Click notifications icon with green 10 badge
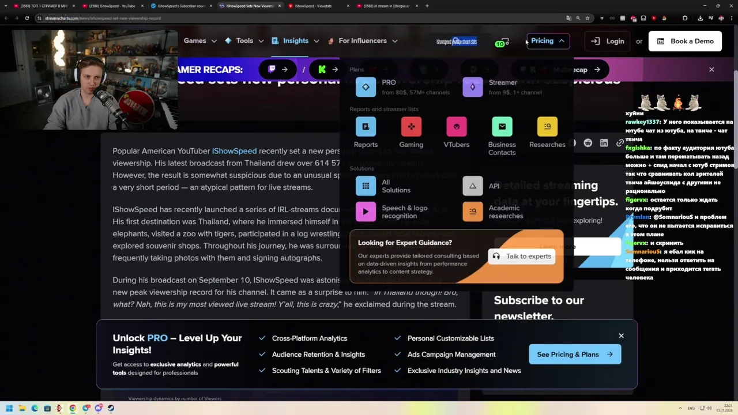Viewport: 738px width, 415px height. [502, 42]
